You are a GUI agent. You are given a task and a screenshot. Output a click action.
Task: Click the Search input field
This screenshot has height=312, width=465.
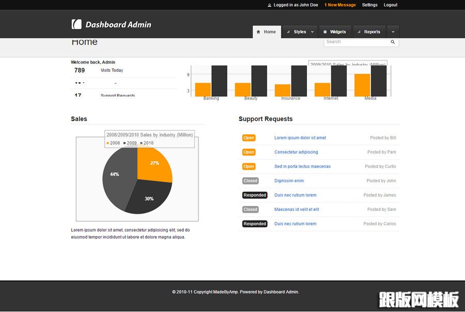tap(357, 42)
